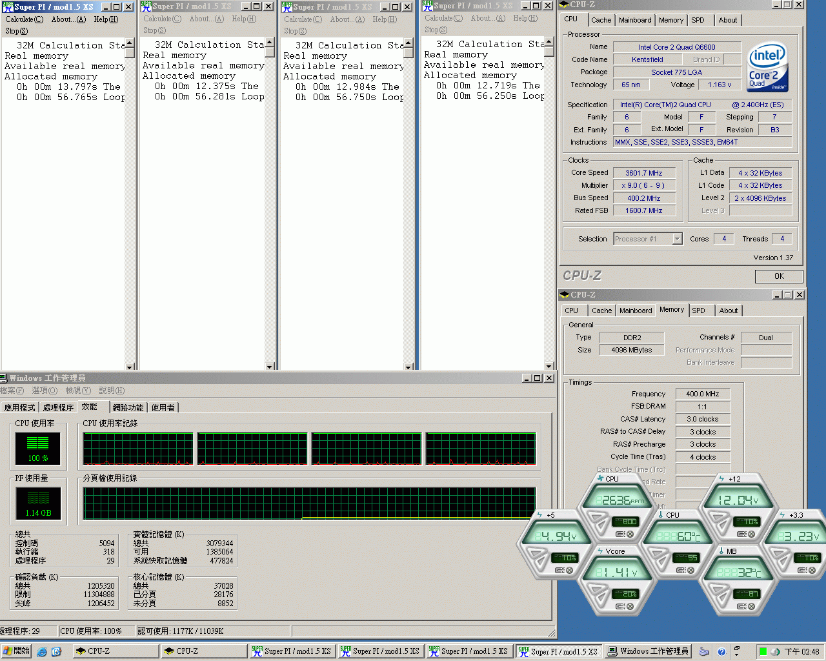Switch to 網路功能 tab in Task Manager

pyautogui.click(x=128, y=407)
